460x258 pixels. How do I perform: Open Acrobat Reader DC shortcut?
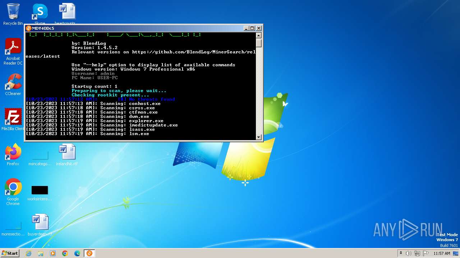13,52
